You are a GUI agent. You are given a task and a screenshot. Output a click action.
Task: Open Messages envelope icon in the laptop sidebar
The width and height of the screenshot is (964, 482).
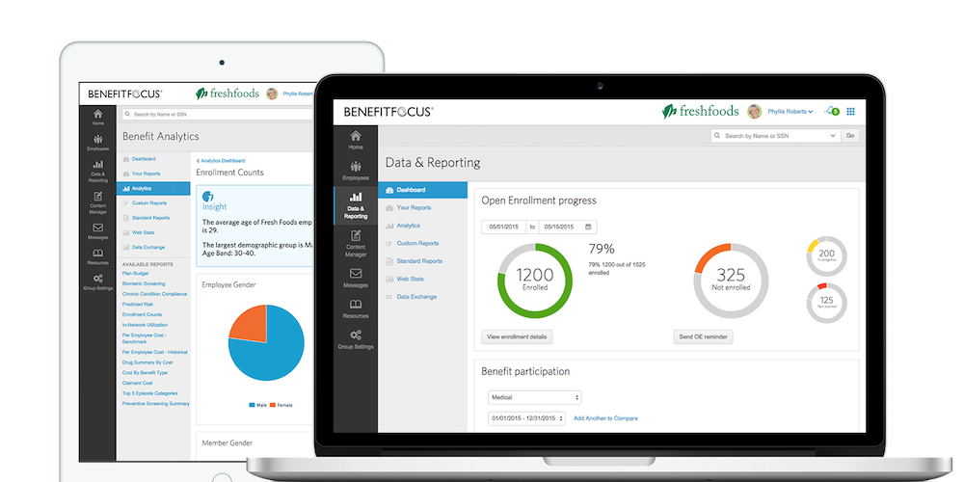click(356, 274)
